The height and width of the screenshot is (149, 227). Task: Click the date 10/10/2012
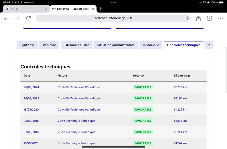31,143
